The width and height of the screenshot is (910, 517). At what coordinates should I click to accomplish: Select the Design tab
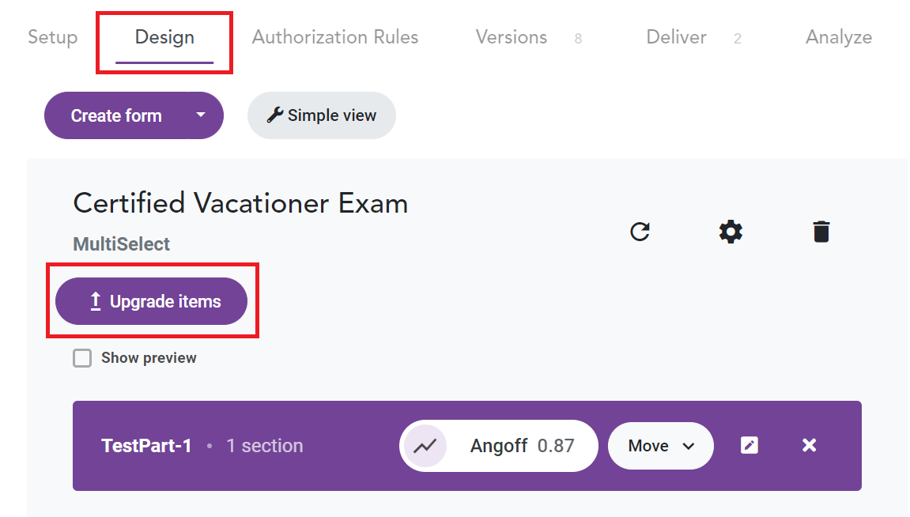pyautogui.click(x=164, y=37)
